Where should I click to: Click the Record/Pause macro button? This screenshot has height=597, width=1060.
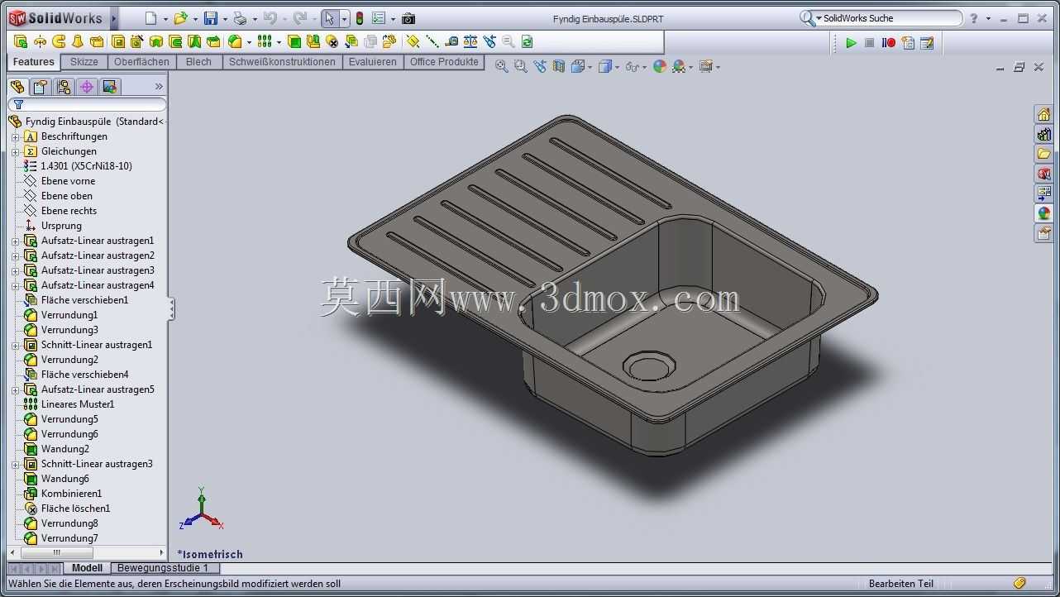[x=889, y=42]
